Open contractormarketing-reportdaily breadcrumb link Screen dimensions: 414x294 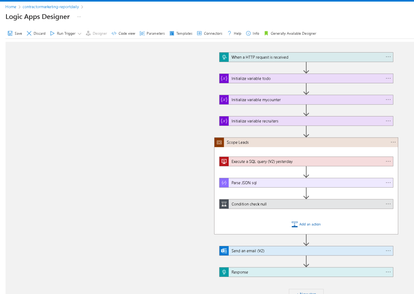tap(51, 7)
